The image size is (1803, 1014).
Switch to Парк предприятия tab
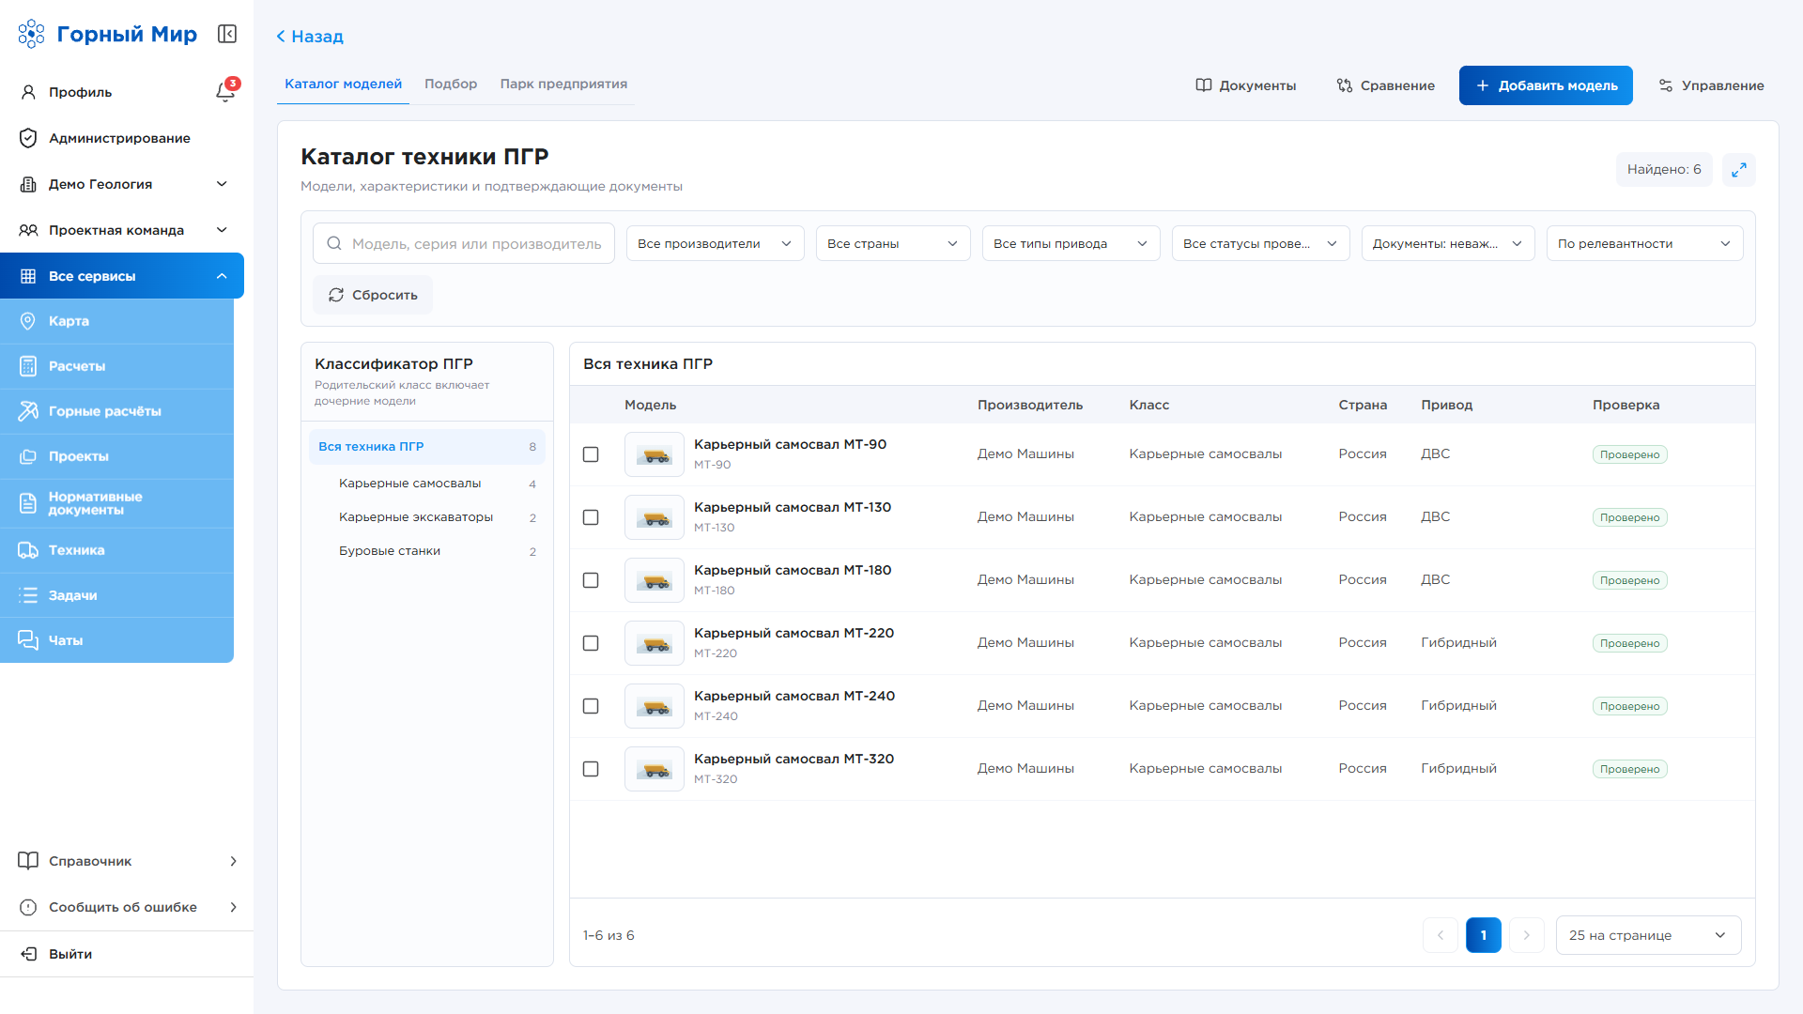[563, 84]
